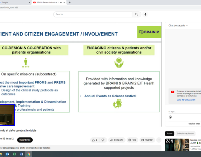Expand the Chat destacado dropdown
The width and height of the screenshot is (201, 157).
[178, 26]
